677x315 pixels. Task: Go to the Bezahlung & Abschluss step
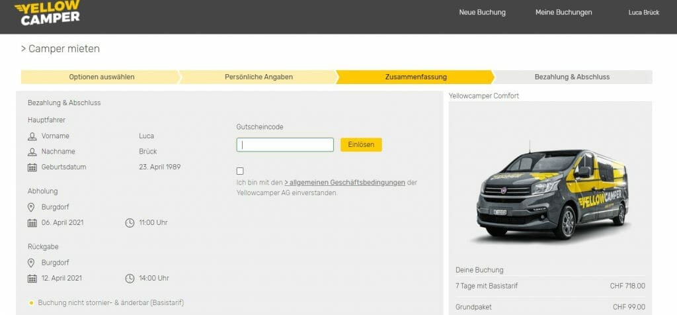click(x=573, y=77)
